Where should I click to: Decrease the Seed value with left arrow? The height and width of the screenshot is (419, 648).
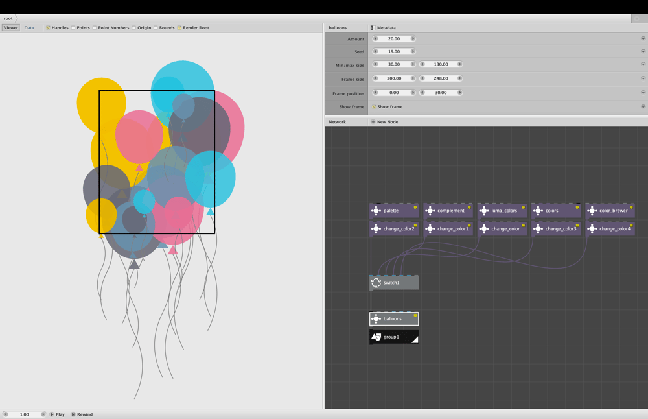[376, 51]
